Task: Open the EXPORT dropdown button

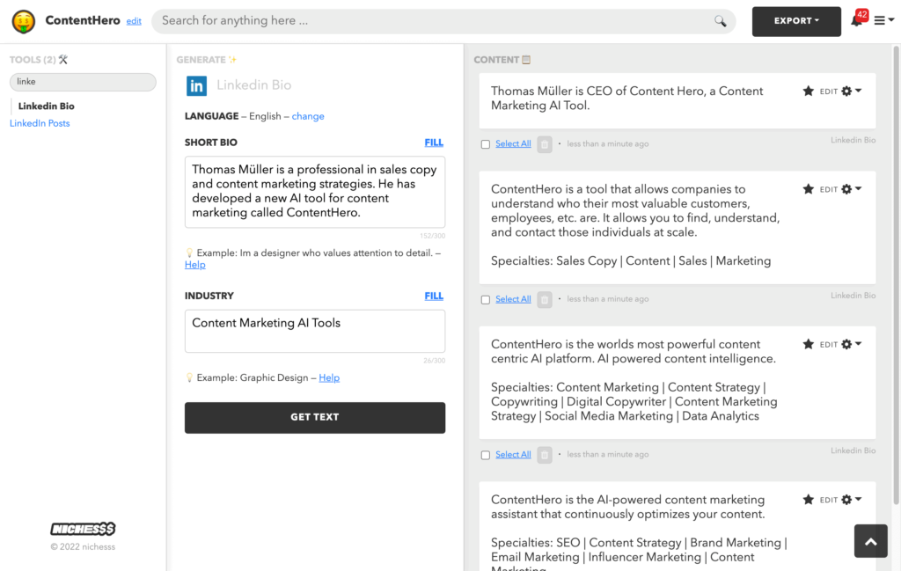Action: click(795, 21)
